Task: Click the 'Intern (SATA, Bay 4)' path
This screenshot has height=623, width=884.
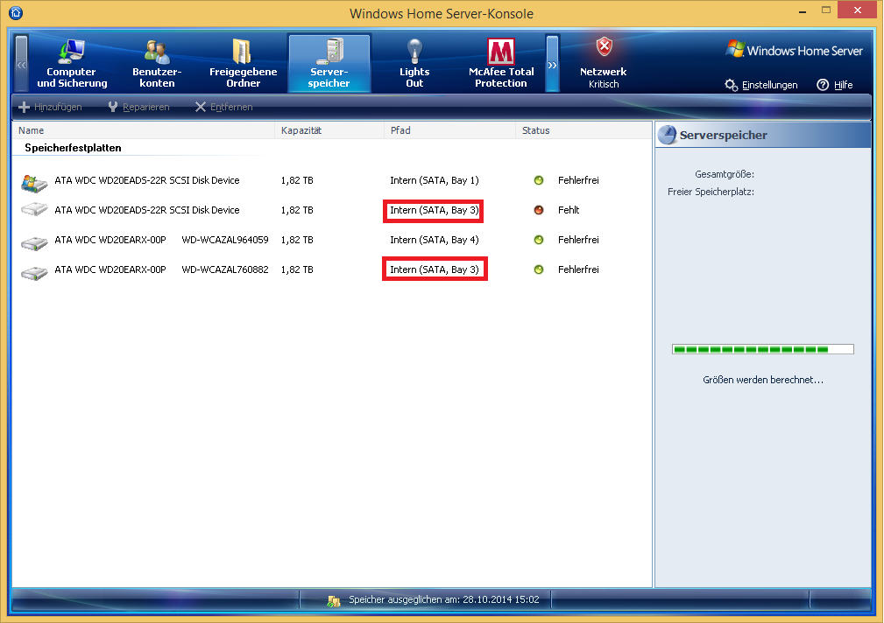Action: click(434, 240)
